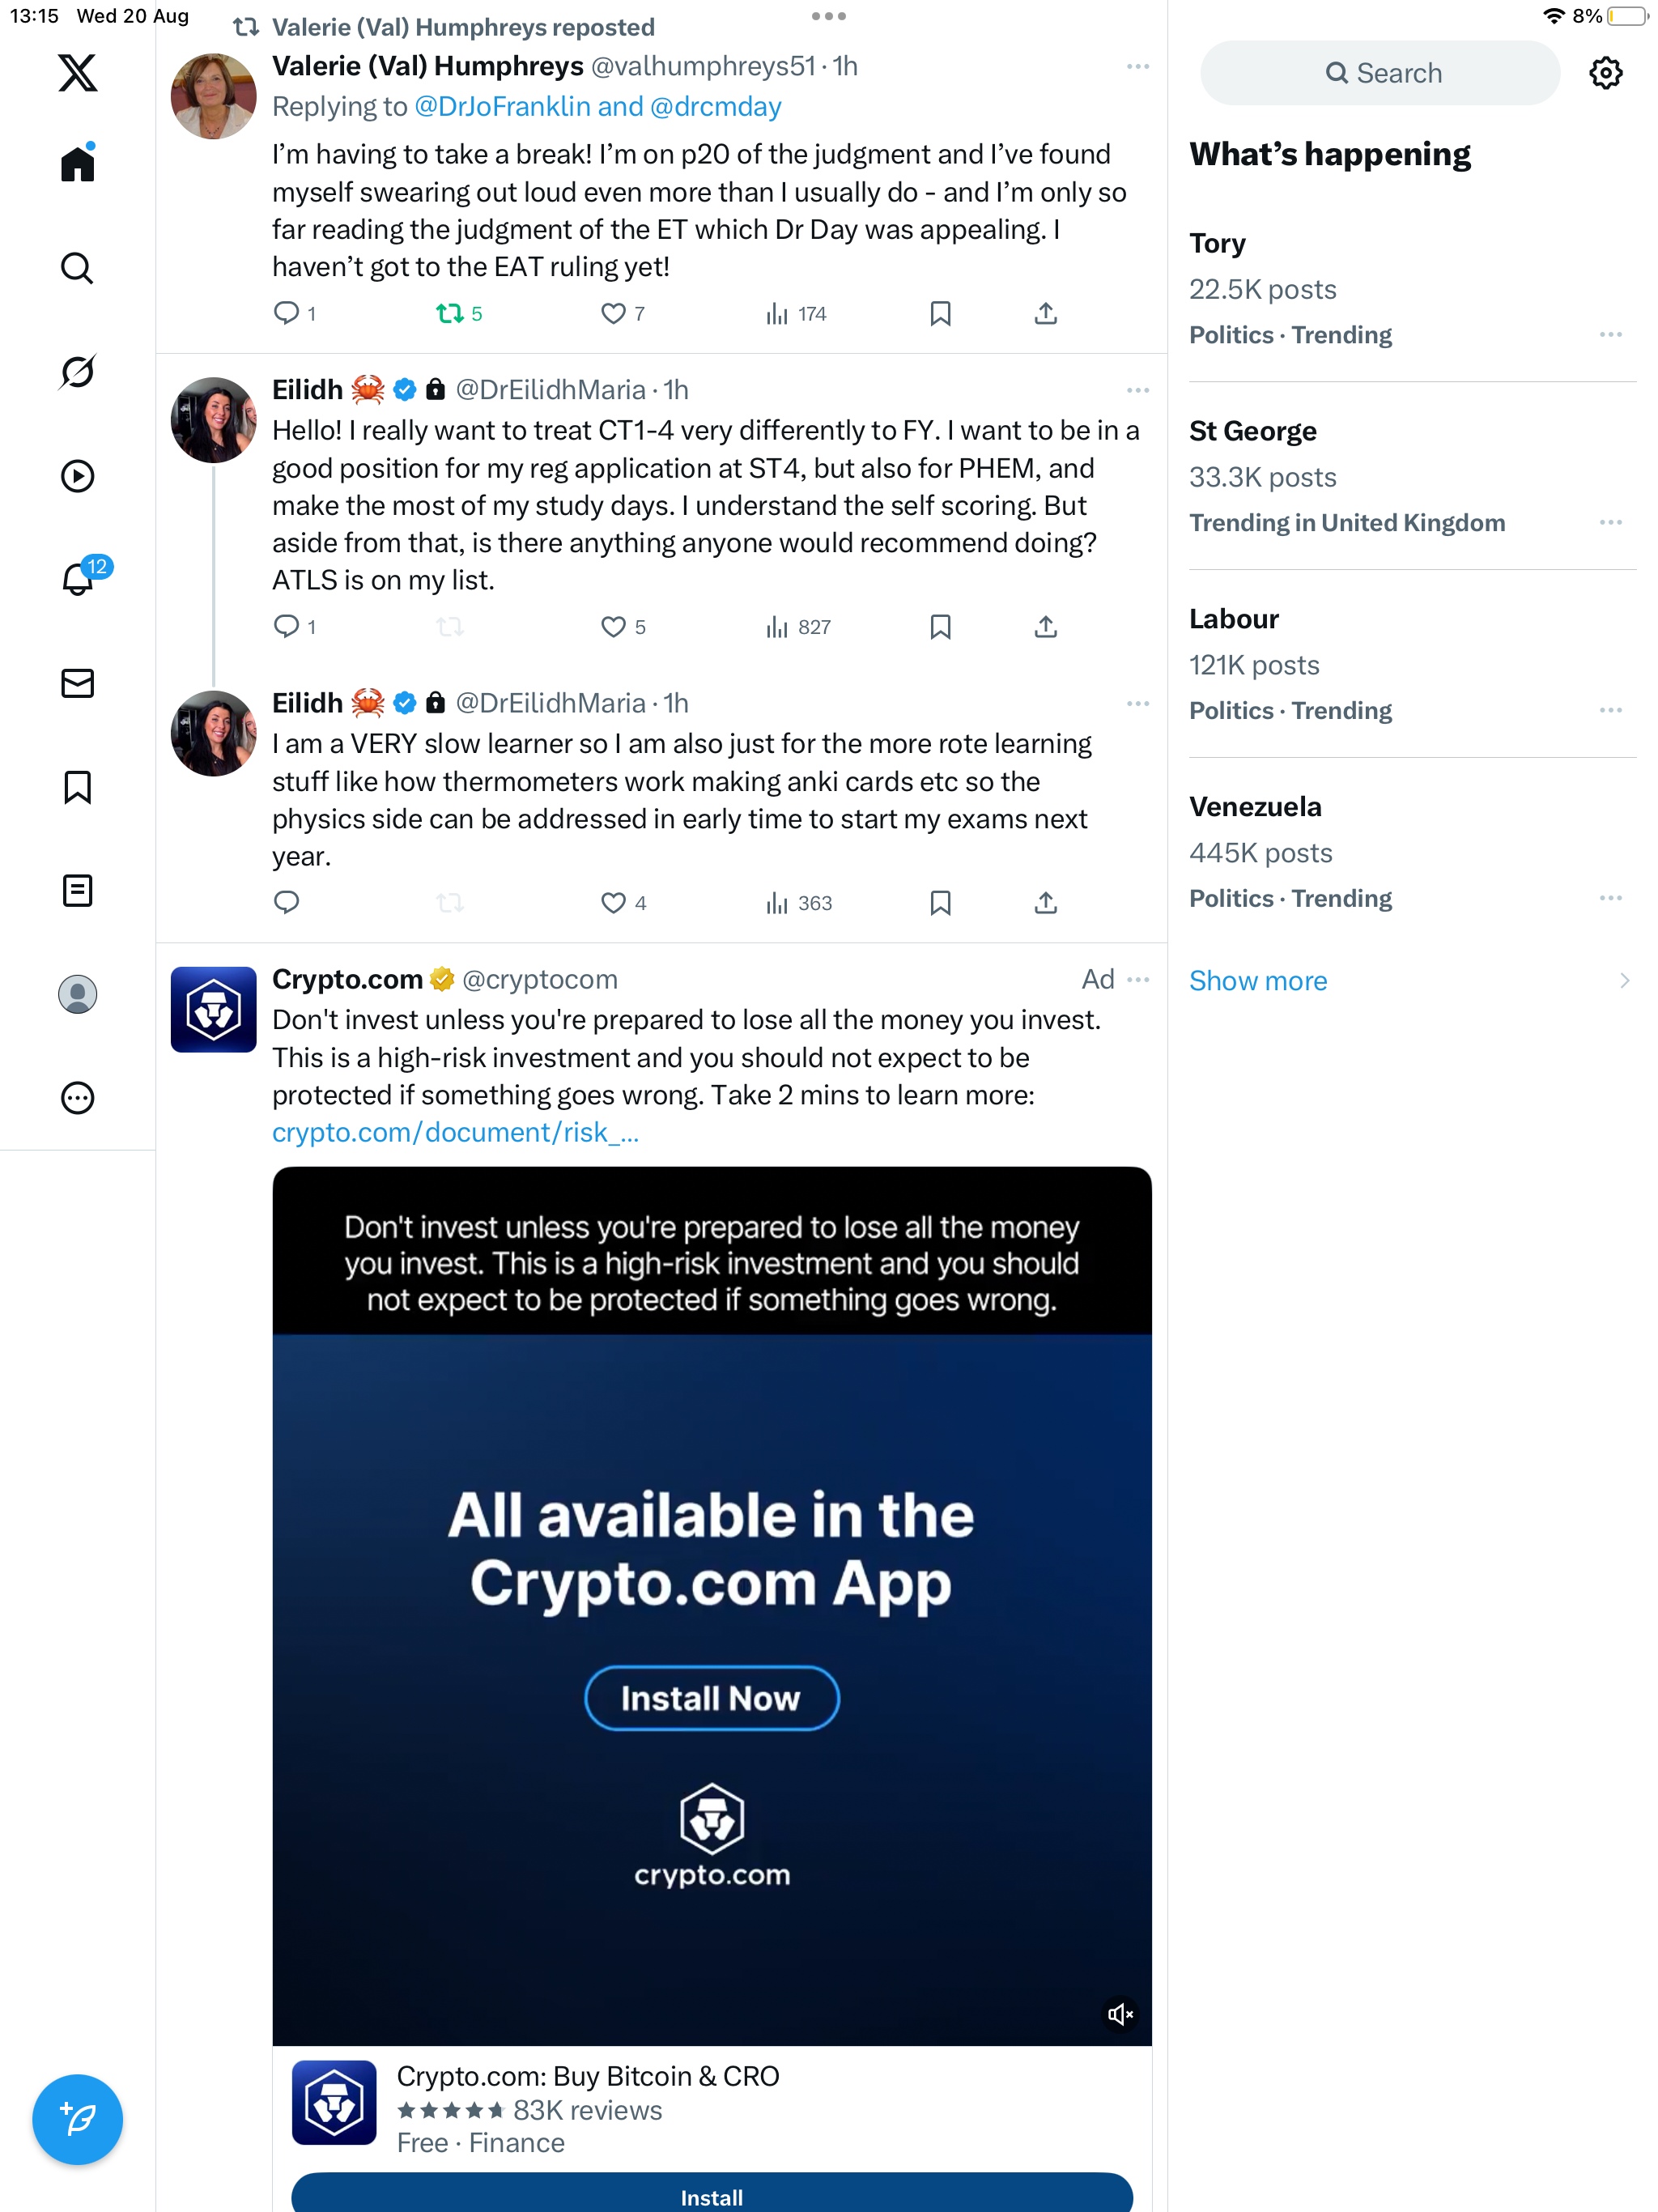Open notifications bell with 12 badge
This screenshot has height=2212, width=1658.
[x=77, y=579]
